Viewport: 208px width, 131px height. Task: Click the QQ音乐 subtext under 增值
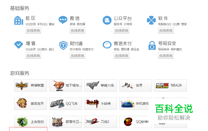(x=42, y=49)
